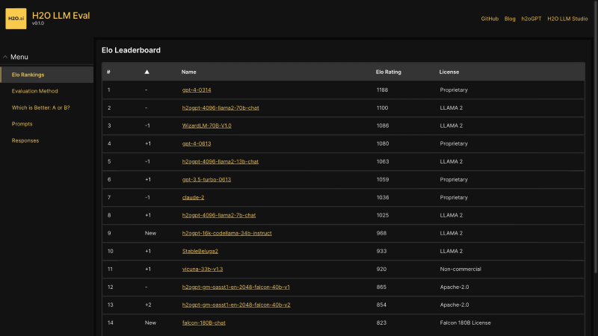The image size is (598, 336).
Task: Select Elo Rankings in sidebar
Action: tap(28, 75)
